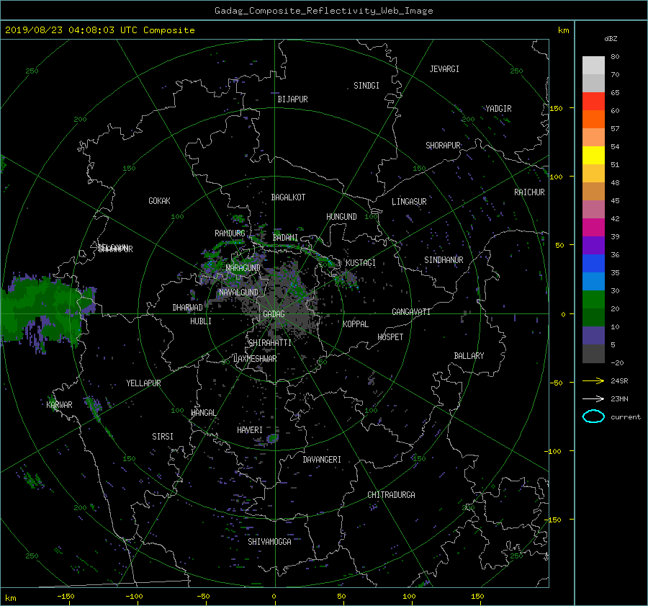Select the magenta 39-42 dBZ color band

[x=593, y=228]
